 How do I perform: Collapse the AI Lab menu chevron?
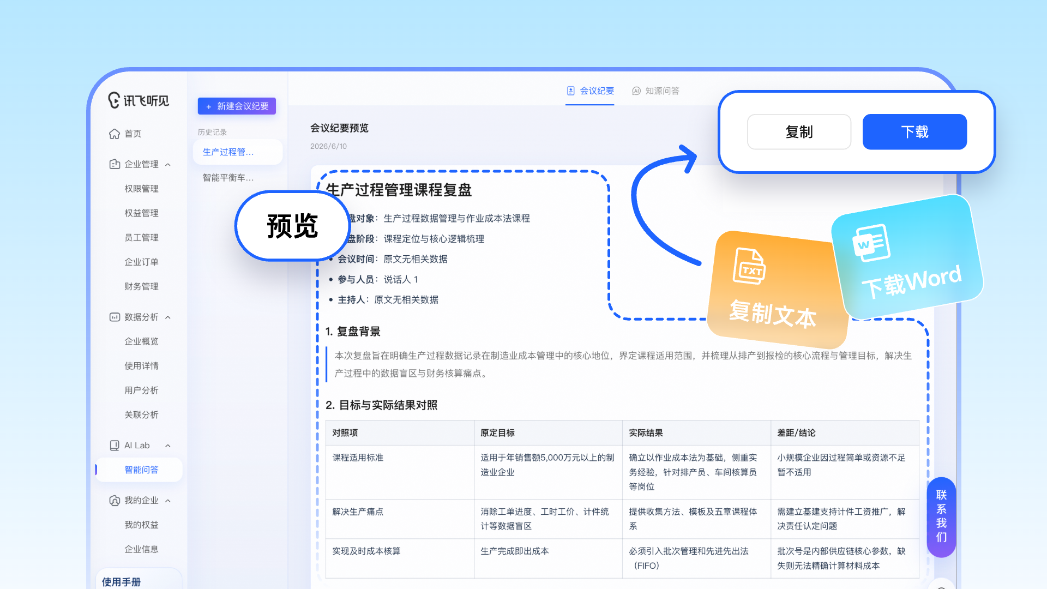168,446
